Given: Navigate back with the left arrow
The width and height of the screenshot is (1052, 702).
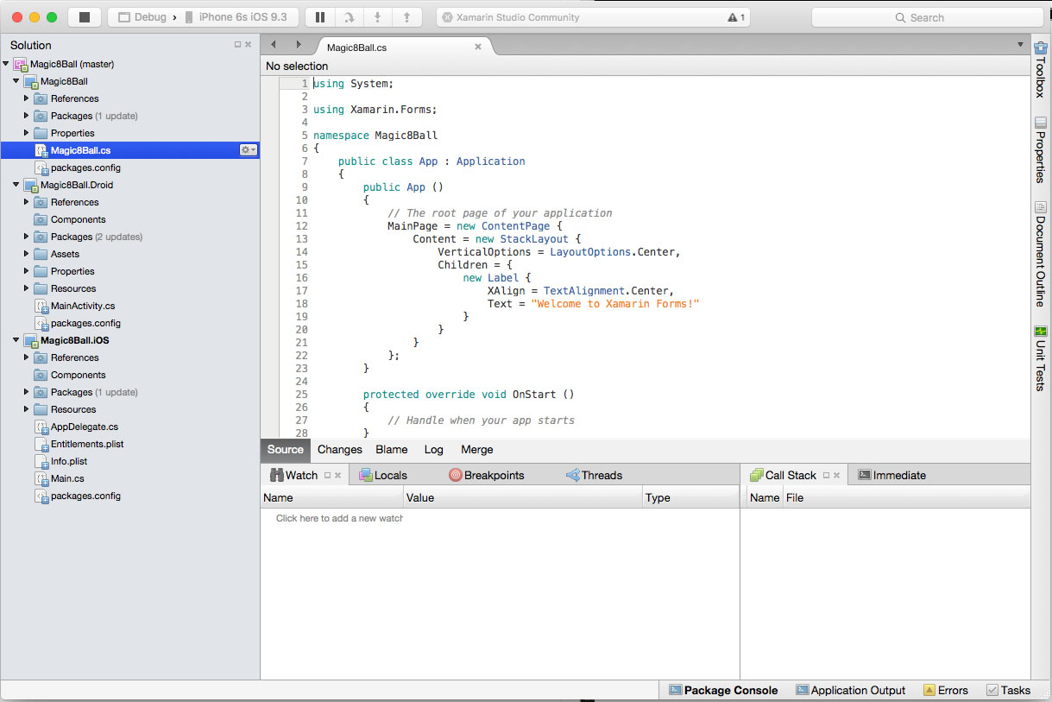Looking at the screenshot, I should click(x=274, y=44).
